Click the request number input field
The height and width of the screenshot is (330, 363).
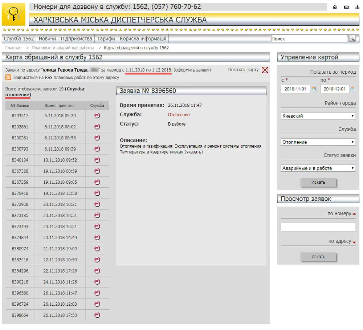pyautogui.click(x=318, y=227)
